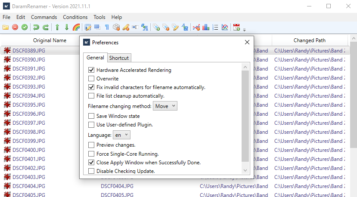Click the Original Name column header
Viewport: 357px width, 197px height.
pos(50,40)
